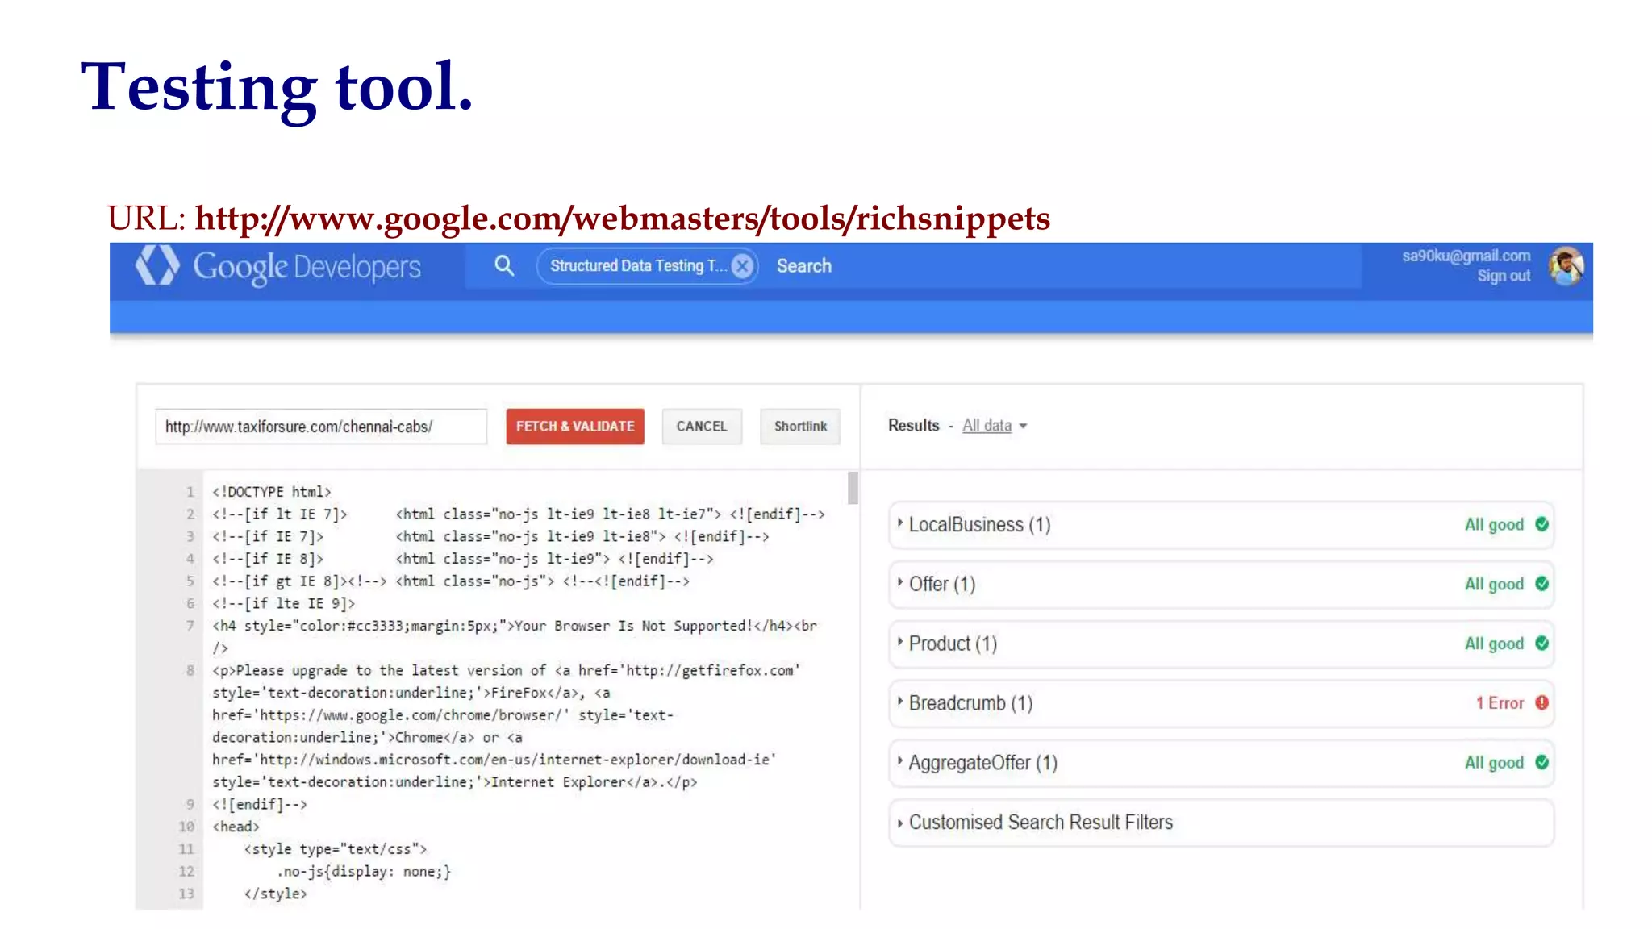
Task: Expand the LocalBusiness (1) result
Action: click(x=1221, y=525)
